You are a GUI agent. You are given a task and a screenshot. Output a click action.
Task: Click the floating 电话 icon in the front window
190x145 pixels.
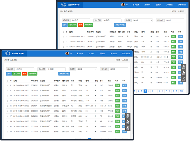pos(128,128)
